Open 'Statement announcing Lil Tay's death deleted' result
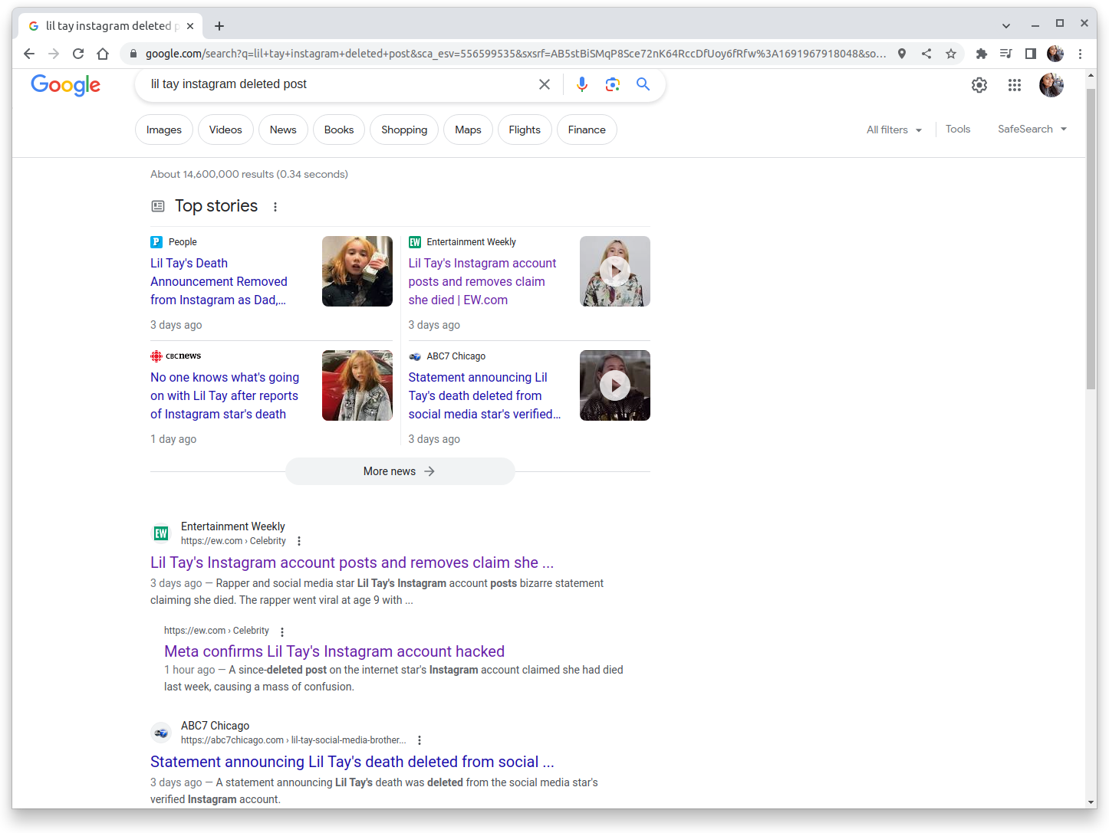 (x=352, y=762)
